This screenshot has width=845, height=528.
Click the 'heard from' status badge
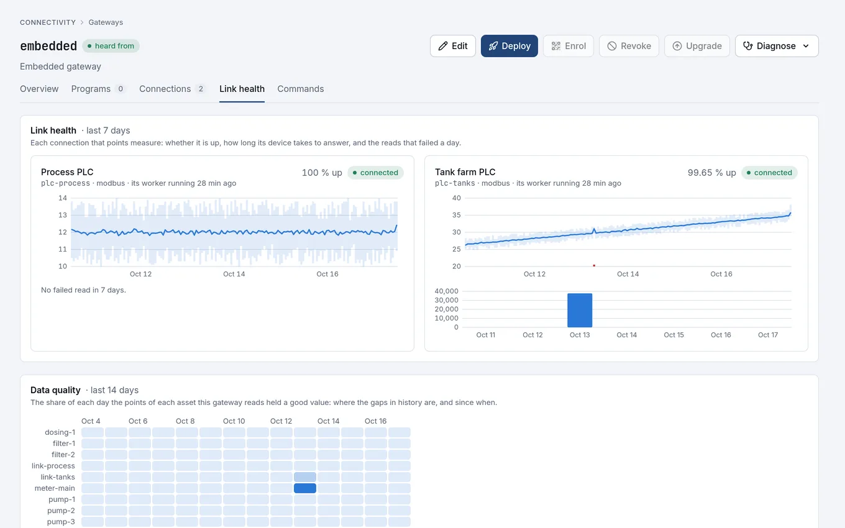pos(111,46)
